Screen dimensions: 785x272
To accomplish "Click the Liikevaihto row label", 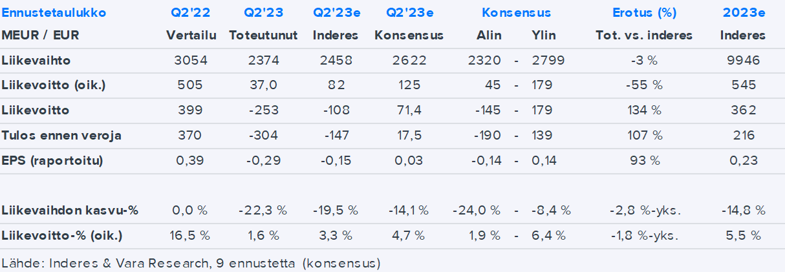I will coord(36,61).
